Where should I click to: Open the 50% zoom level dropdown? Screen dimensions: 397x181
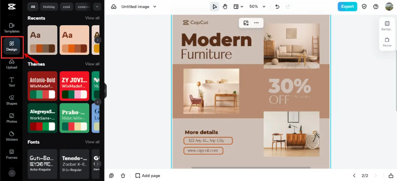click(257, 7)
